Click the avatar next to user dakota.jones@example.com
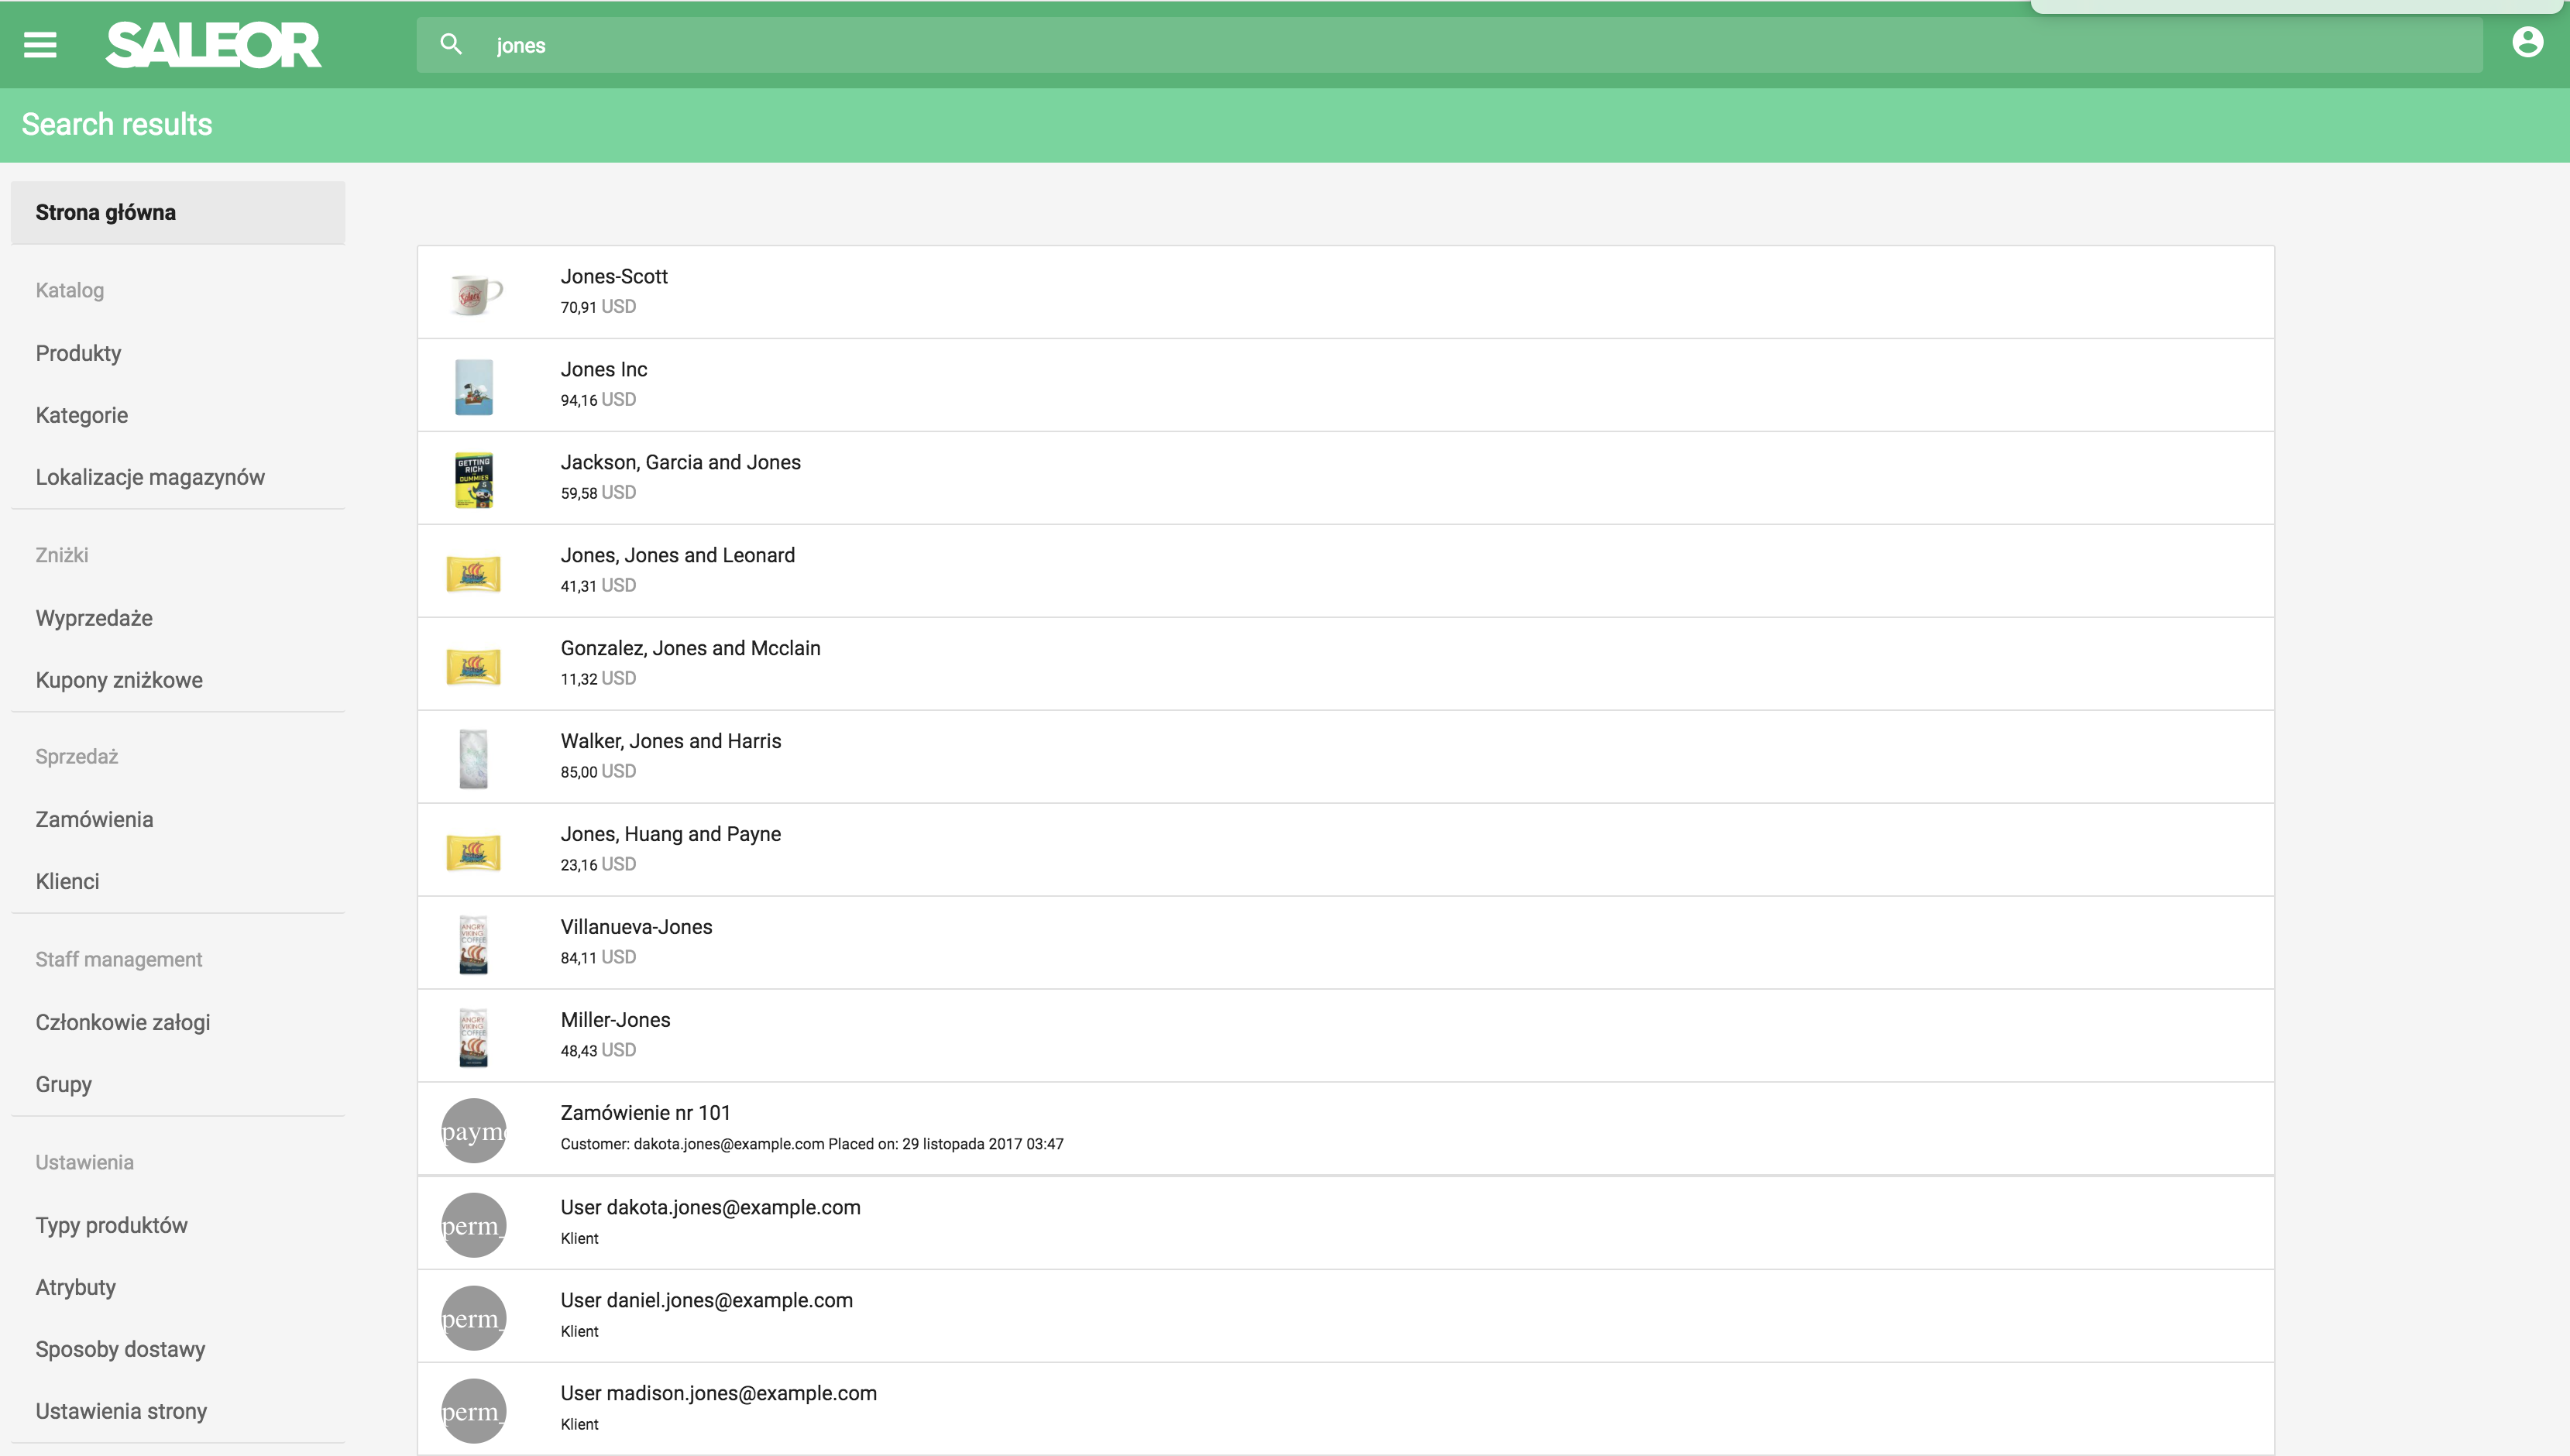Screen dimensions: 2570x1456 474,1222
